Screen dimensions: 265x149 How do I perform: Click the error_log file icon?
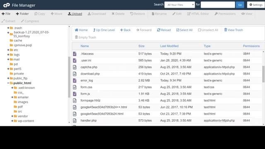click(75, 80)
